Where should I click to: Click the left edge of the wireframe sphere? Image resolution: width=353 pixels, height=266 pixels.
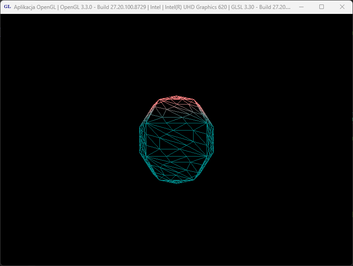click(x=140, y=140)
